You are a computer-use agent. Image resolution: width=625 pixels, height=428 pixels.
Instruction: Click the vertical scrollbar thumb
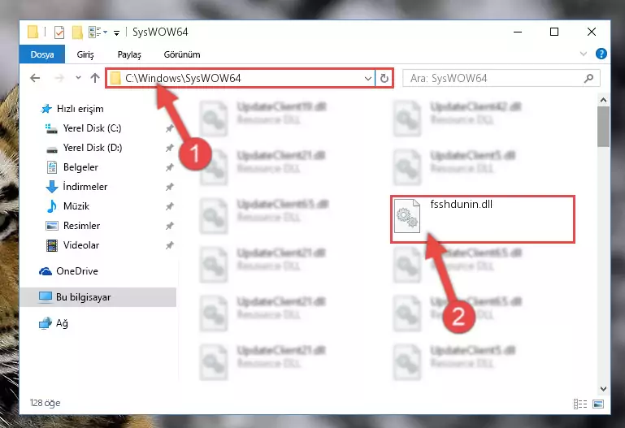[604, 127]
